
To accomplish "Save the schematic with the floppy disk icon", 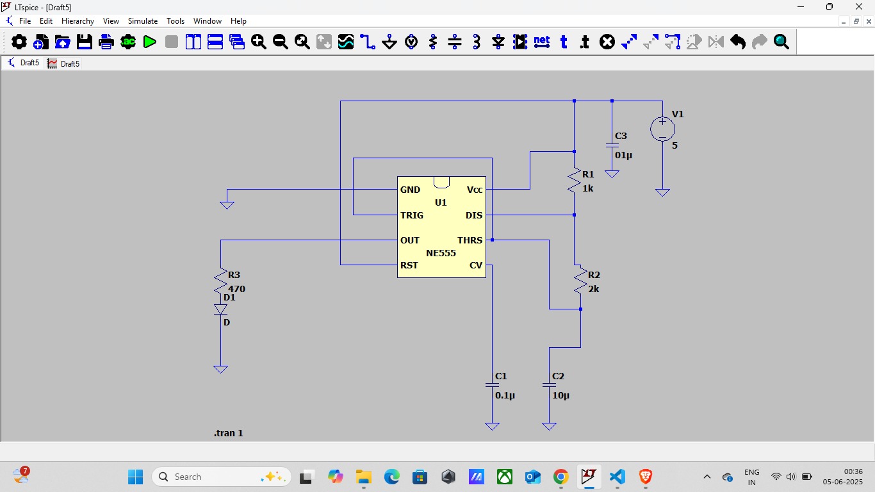I will point(85,42).
